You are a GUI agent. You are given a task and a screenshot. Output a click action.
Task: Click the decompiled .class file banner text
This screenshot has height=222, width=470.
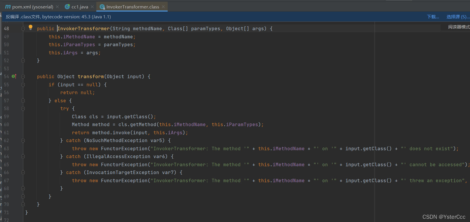coord(58,17)
